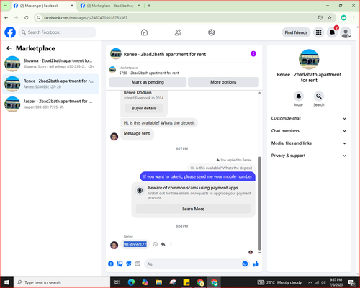Open more options for Renee's message
The height and width of the screenshot is (288, 360).
click(x=171, y=244)
